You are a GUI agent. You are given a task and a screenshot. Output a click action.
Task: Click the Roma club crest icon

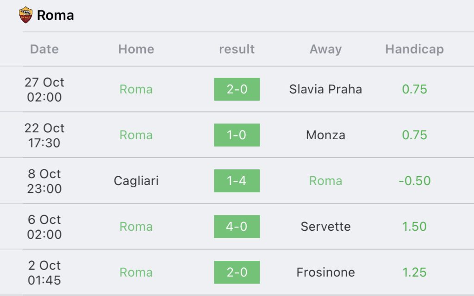(x=26, y=15)
